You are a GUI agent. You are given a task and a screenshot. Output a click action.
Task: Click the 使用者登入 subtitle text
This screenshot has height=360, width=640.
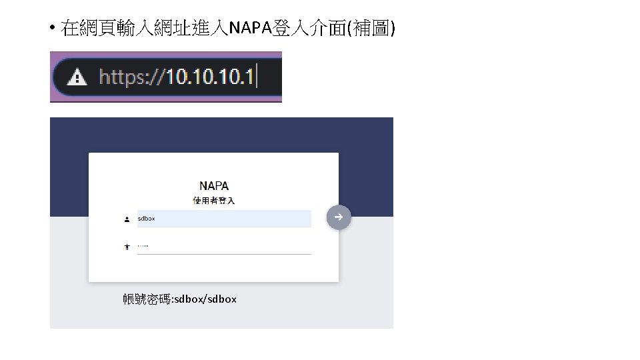tap(214, 201)
